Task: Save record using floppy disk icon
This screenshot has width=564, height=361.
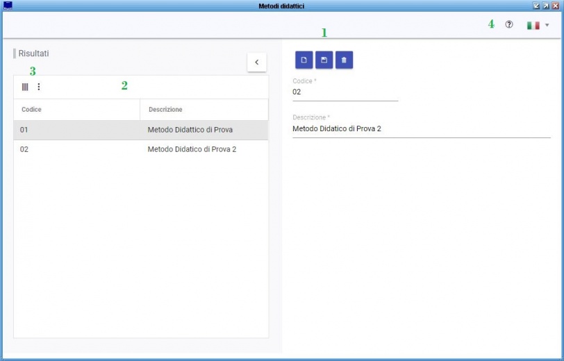Action: click(324, 60)
